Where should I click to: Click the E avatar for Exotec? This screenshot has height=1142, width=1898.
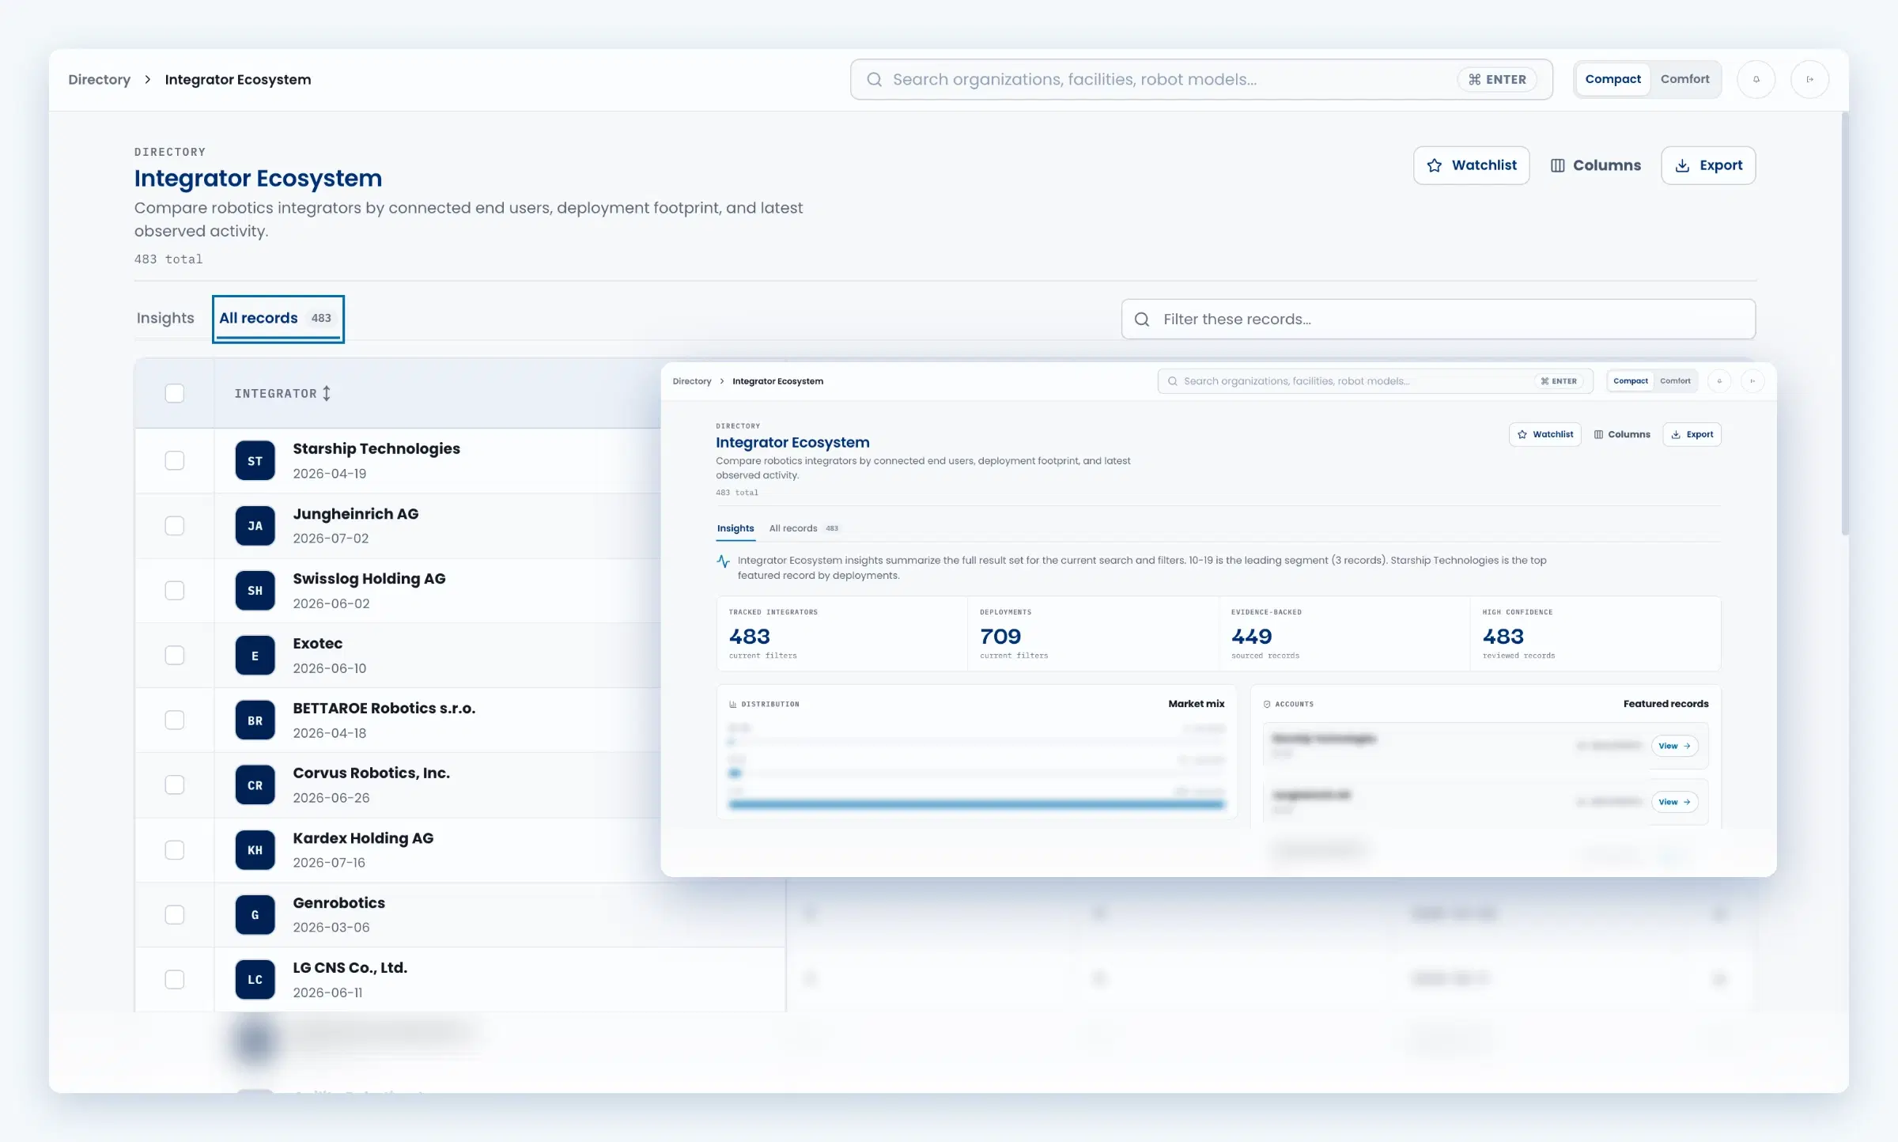[255, 656]
